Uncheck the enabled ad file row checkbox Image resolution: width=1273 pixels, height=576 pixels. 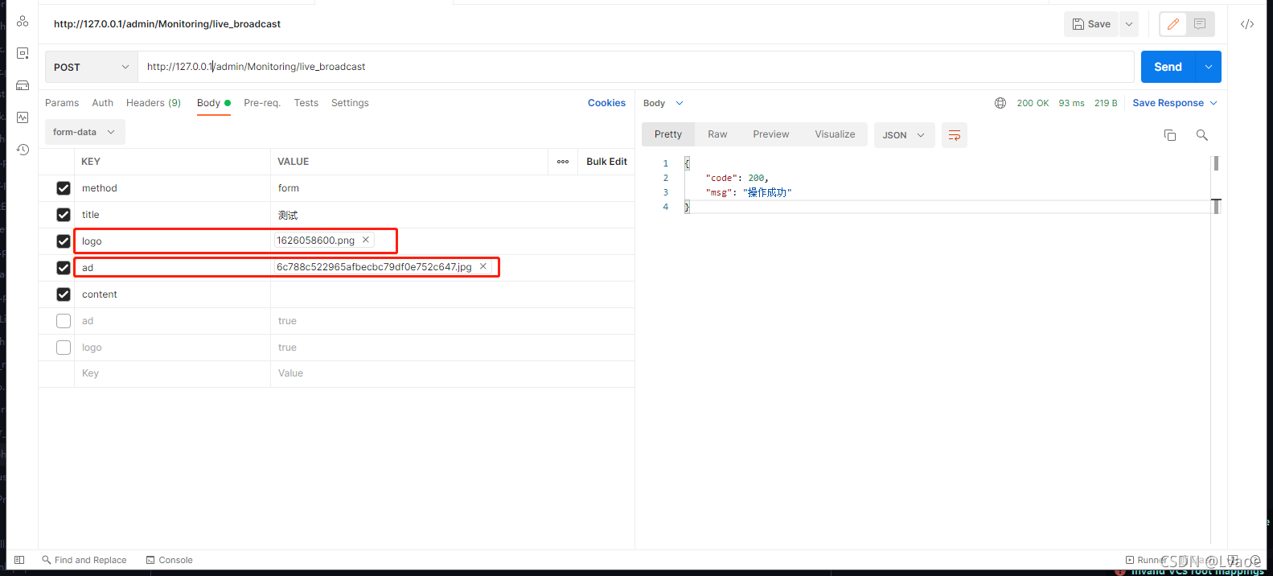(64, 268)
